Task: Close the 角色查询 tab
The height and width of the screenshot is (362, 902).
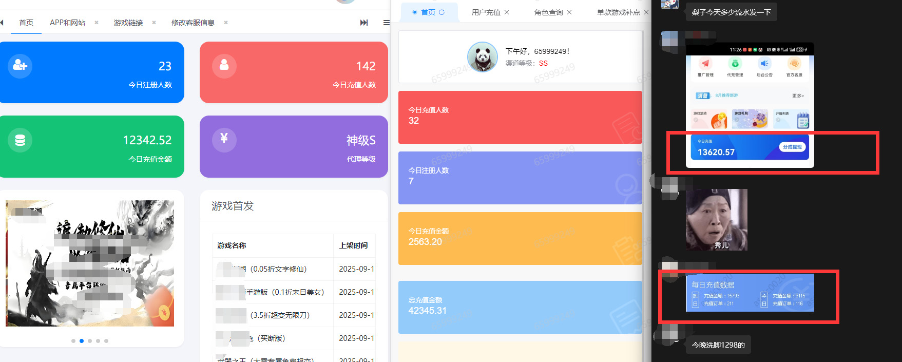Action: (x=569, y=12)
